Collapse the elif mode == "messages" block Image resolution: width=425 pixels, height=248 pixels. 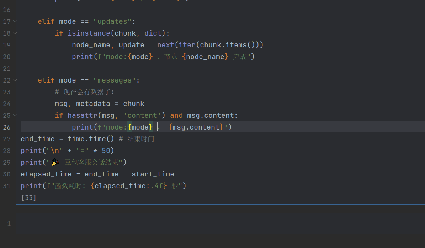(x=15, y=80)
